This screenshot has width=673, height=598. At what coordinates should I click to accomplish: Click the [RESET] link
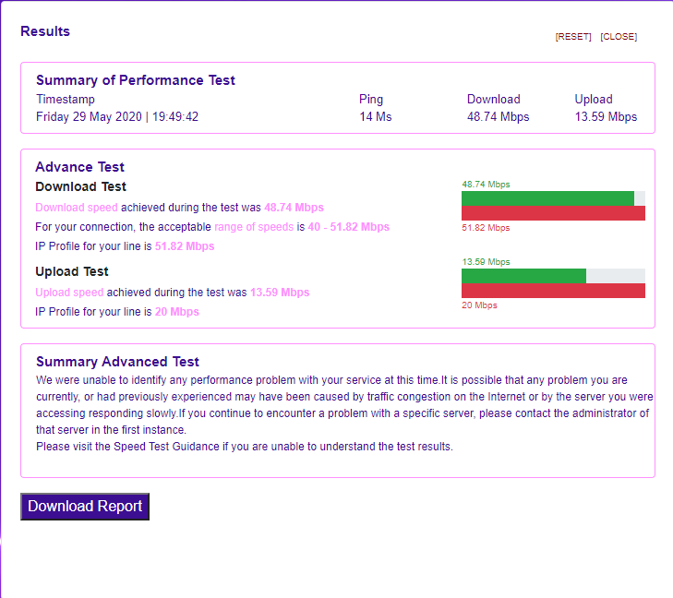click(x=572, y=37)
